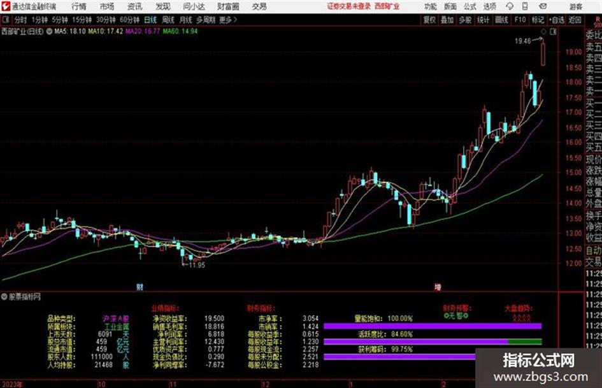Click the MA60: 14.94 indicator value
The image size is (602, 388).
(x=180, y=31)
